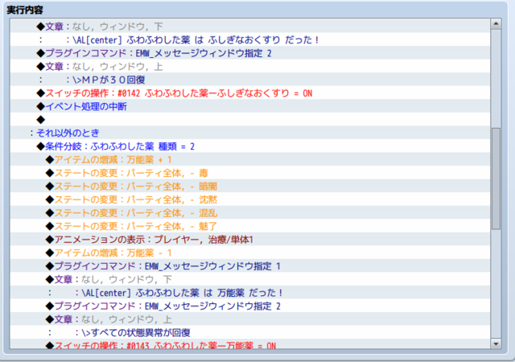Select the ステートの変更 パーティ全体, - 沈黙 row
Viewport: 515px width, 362px height.
click(250, 200)
